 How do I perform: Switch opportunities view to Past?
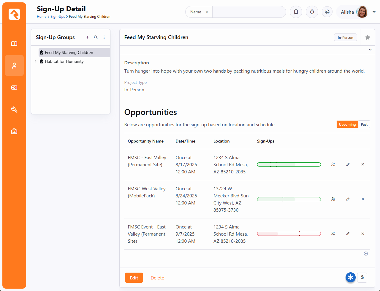(x=364, y=124)
